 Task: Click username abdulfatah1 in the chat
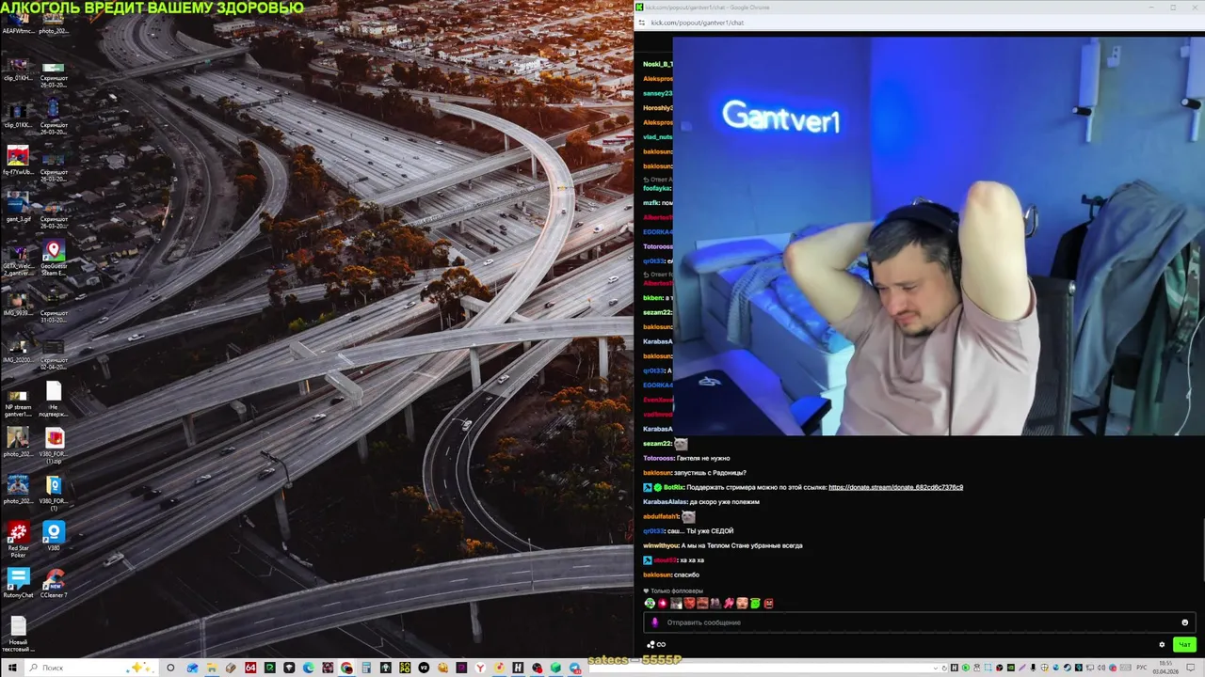pyautogui.click(x=661, y=516)
